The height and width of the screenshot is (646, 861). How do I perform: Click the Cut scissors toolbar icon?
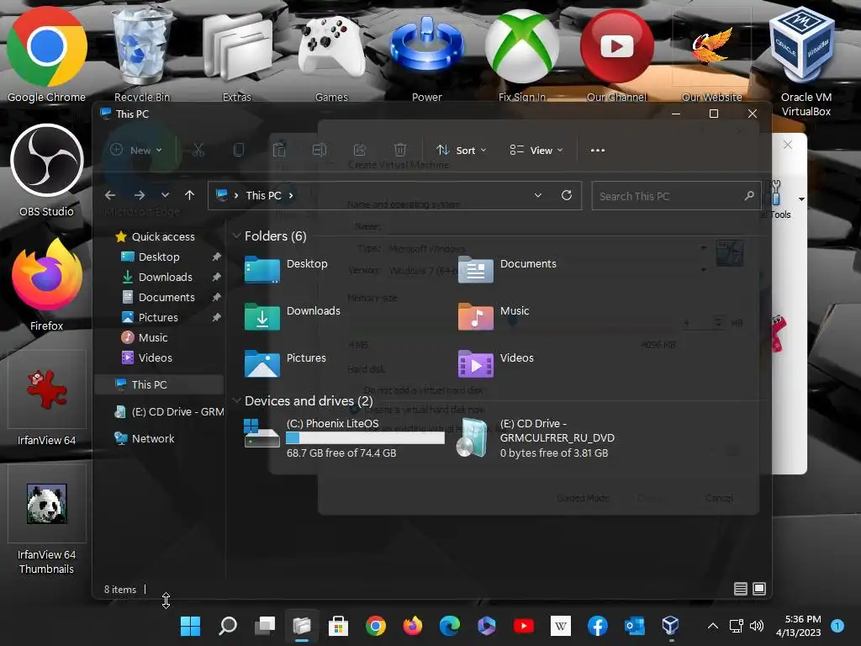(x=198, y=150)
